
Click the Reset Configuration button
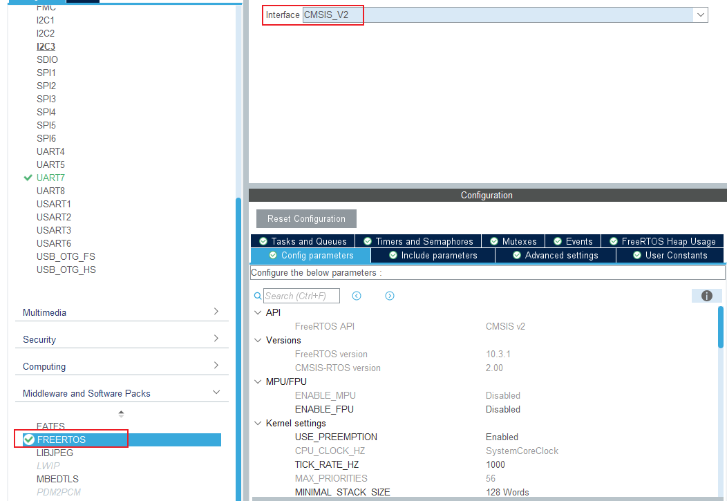[306, 219]
